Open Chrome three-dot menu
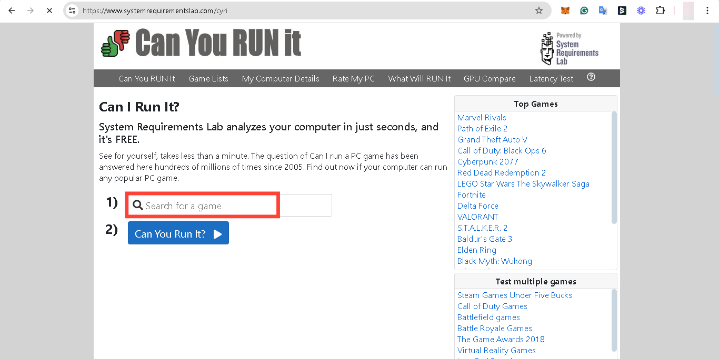Viewport: 719px width, 359px height. (707, 11)
